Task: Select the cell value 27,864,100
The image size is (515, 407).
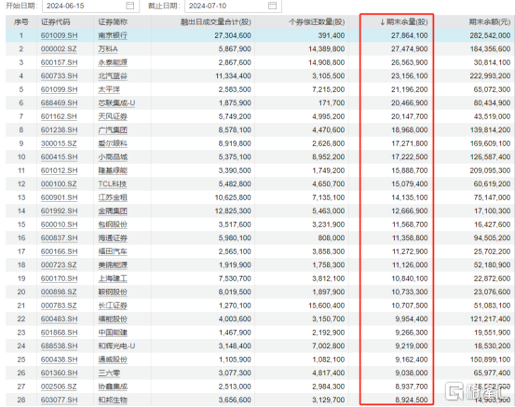Action: (x=409, y=35)
